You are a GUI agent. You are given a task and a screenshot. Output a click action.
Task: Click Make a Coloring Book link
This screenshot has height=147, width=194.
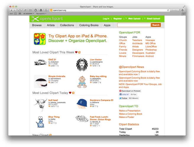130,114
